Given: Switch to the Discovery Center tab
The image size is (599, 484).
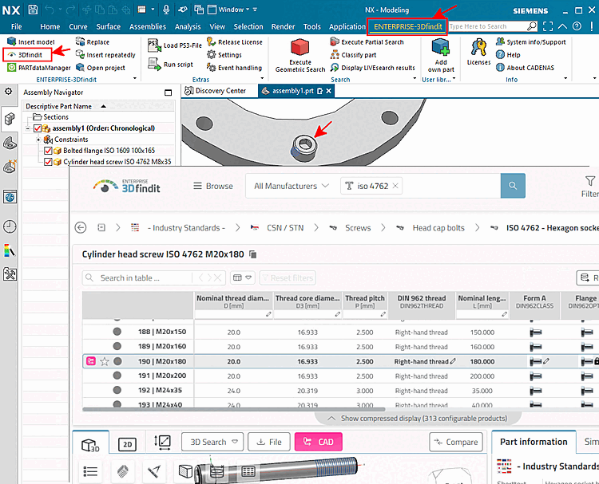Looking at the screenshot, I should point(216,91).
